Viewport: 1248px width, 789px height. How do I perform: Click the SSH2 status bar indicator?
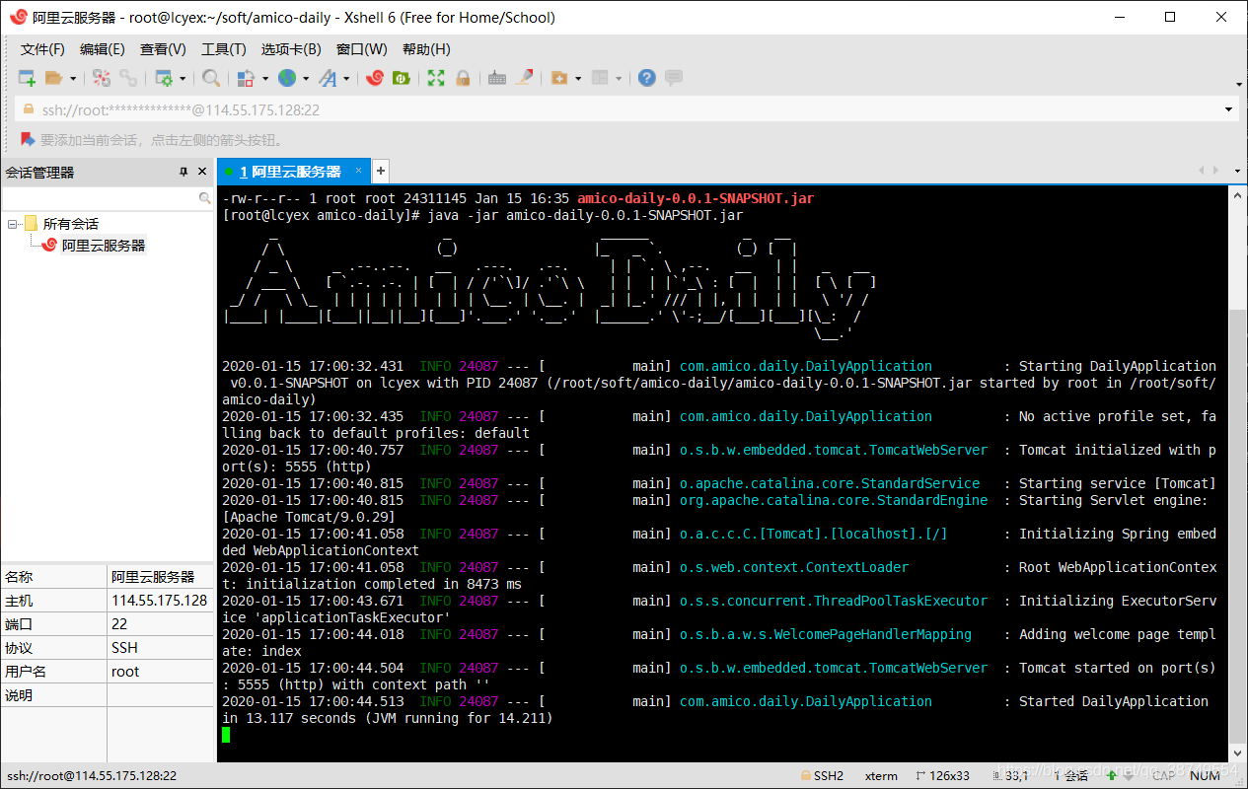click(822, 776)
